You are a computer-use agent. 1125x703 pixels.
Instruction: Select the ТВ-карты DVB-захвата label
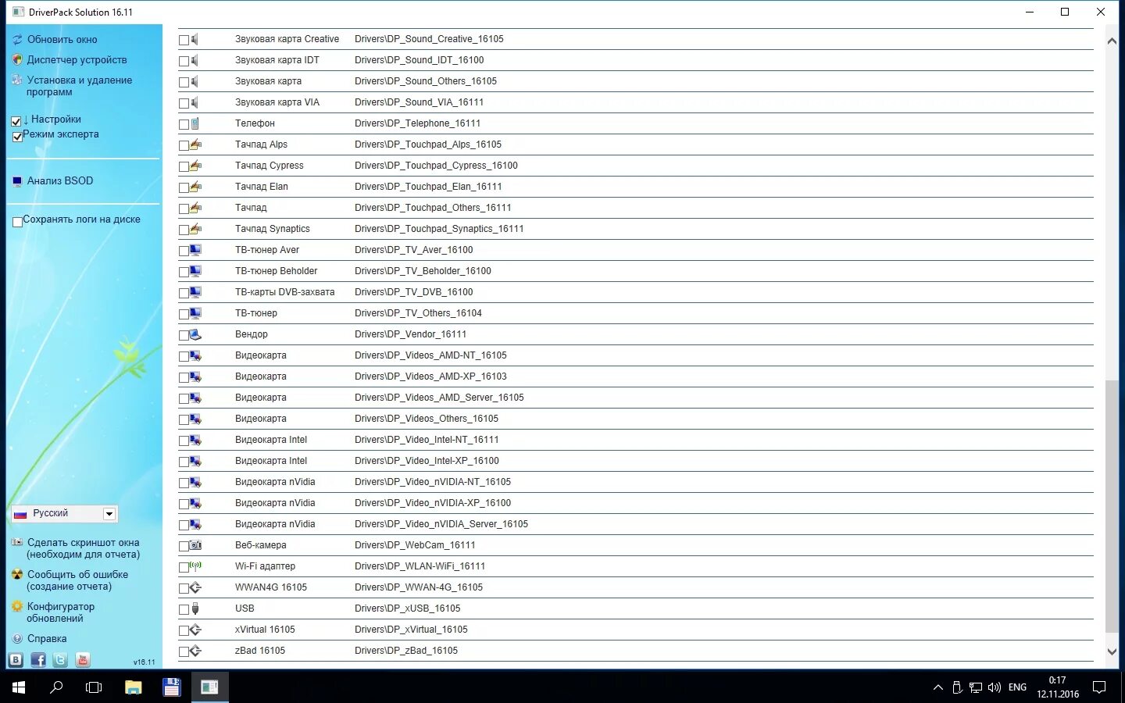point(285,292)
